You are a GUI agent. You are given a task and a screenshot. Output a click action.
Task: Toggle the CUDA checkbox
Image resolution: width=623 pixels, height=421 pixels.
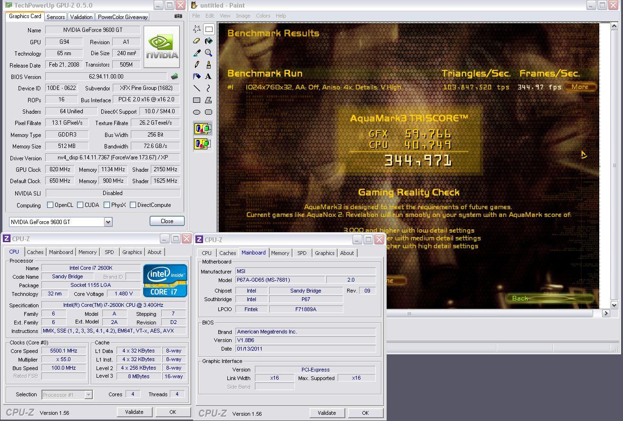tap(80, 205)
